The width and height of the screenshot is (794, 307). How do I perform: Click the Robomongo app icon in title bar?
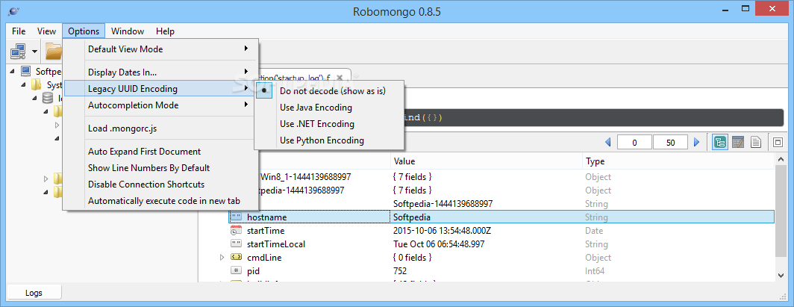click(x=15, y=10)
